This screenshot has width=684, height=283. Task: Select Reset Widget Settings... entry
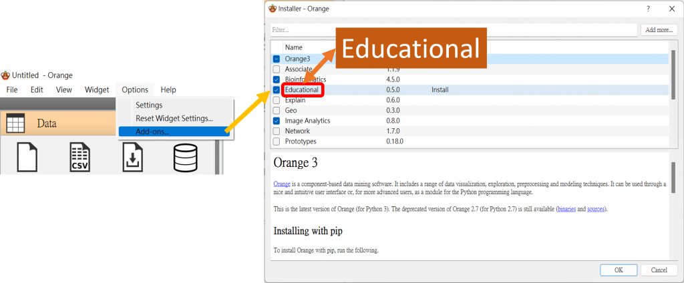pyautogui.click(x=174, y=118)
